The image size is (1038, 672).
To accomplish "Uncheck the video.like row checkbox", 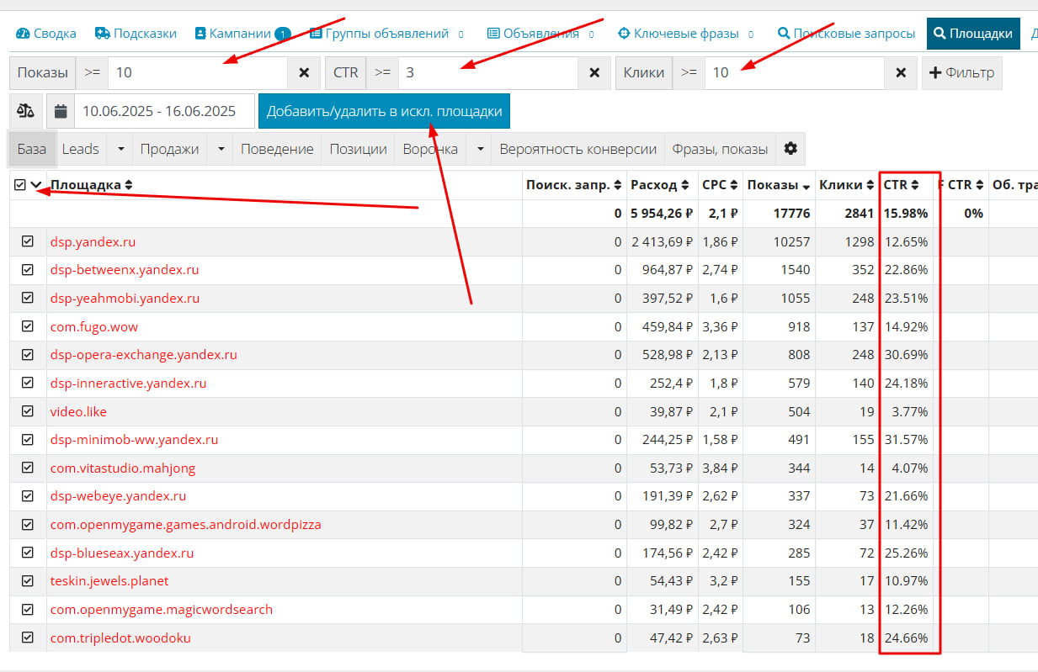I will pos(28,411).
